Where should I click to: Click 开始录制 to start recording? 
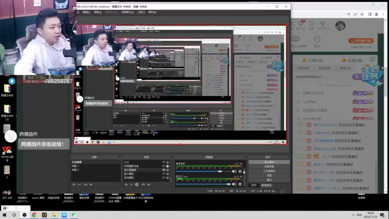(x=269, y=166)
